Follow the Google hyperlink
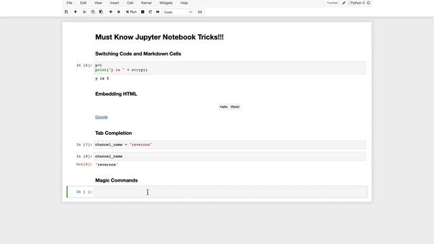Viewport: 434px width, 244px height. pyautogui.click(x=101, y=117)
